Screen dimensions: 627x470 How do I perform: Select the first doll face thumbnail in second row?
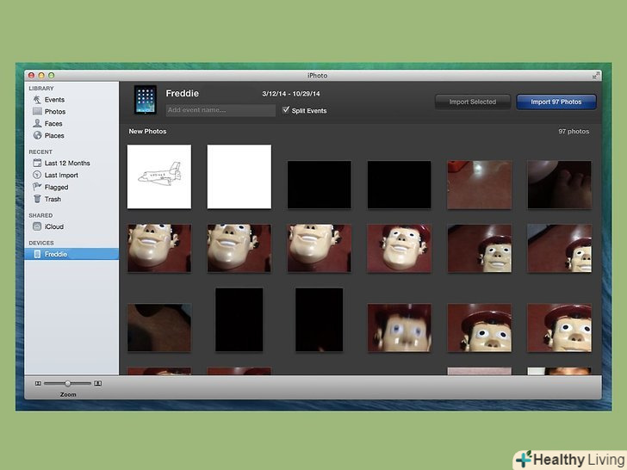159,248
